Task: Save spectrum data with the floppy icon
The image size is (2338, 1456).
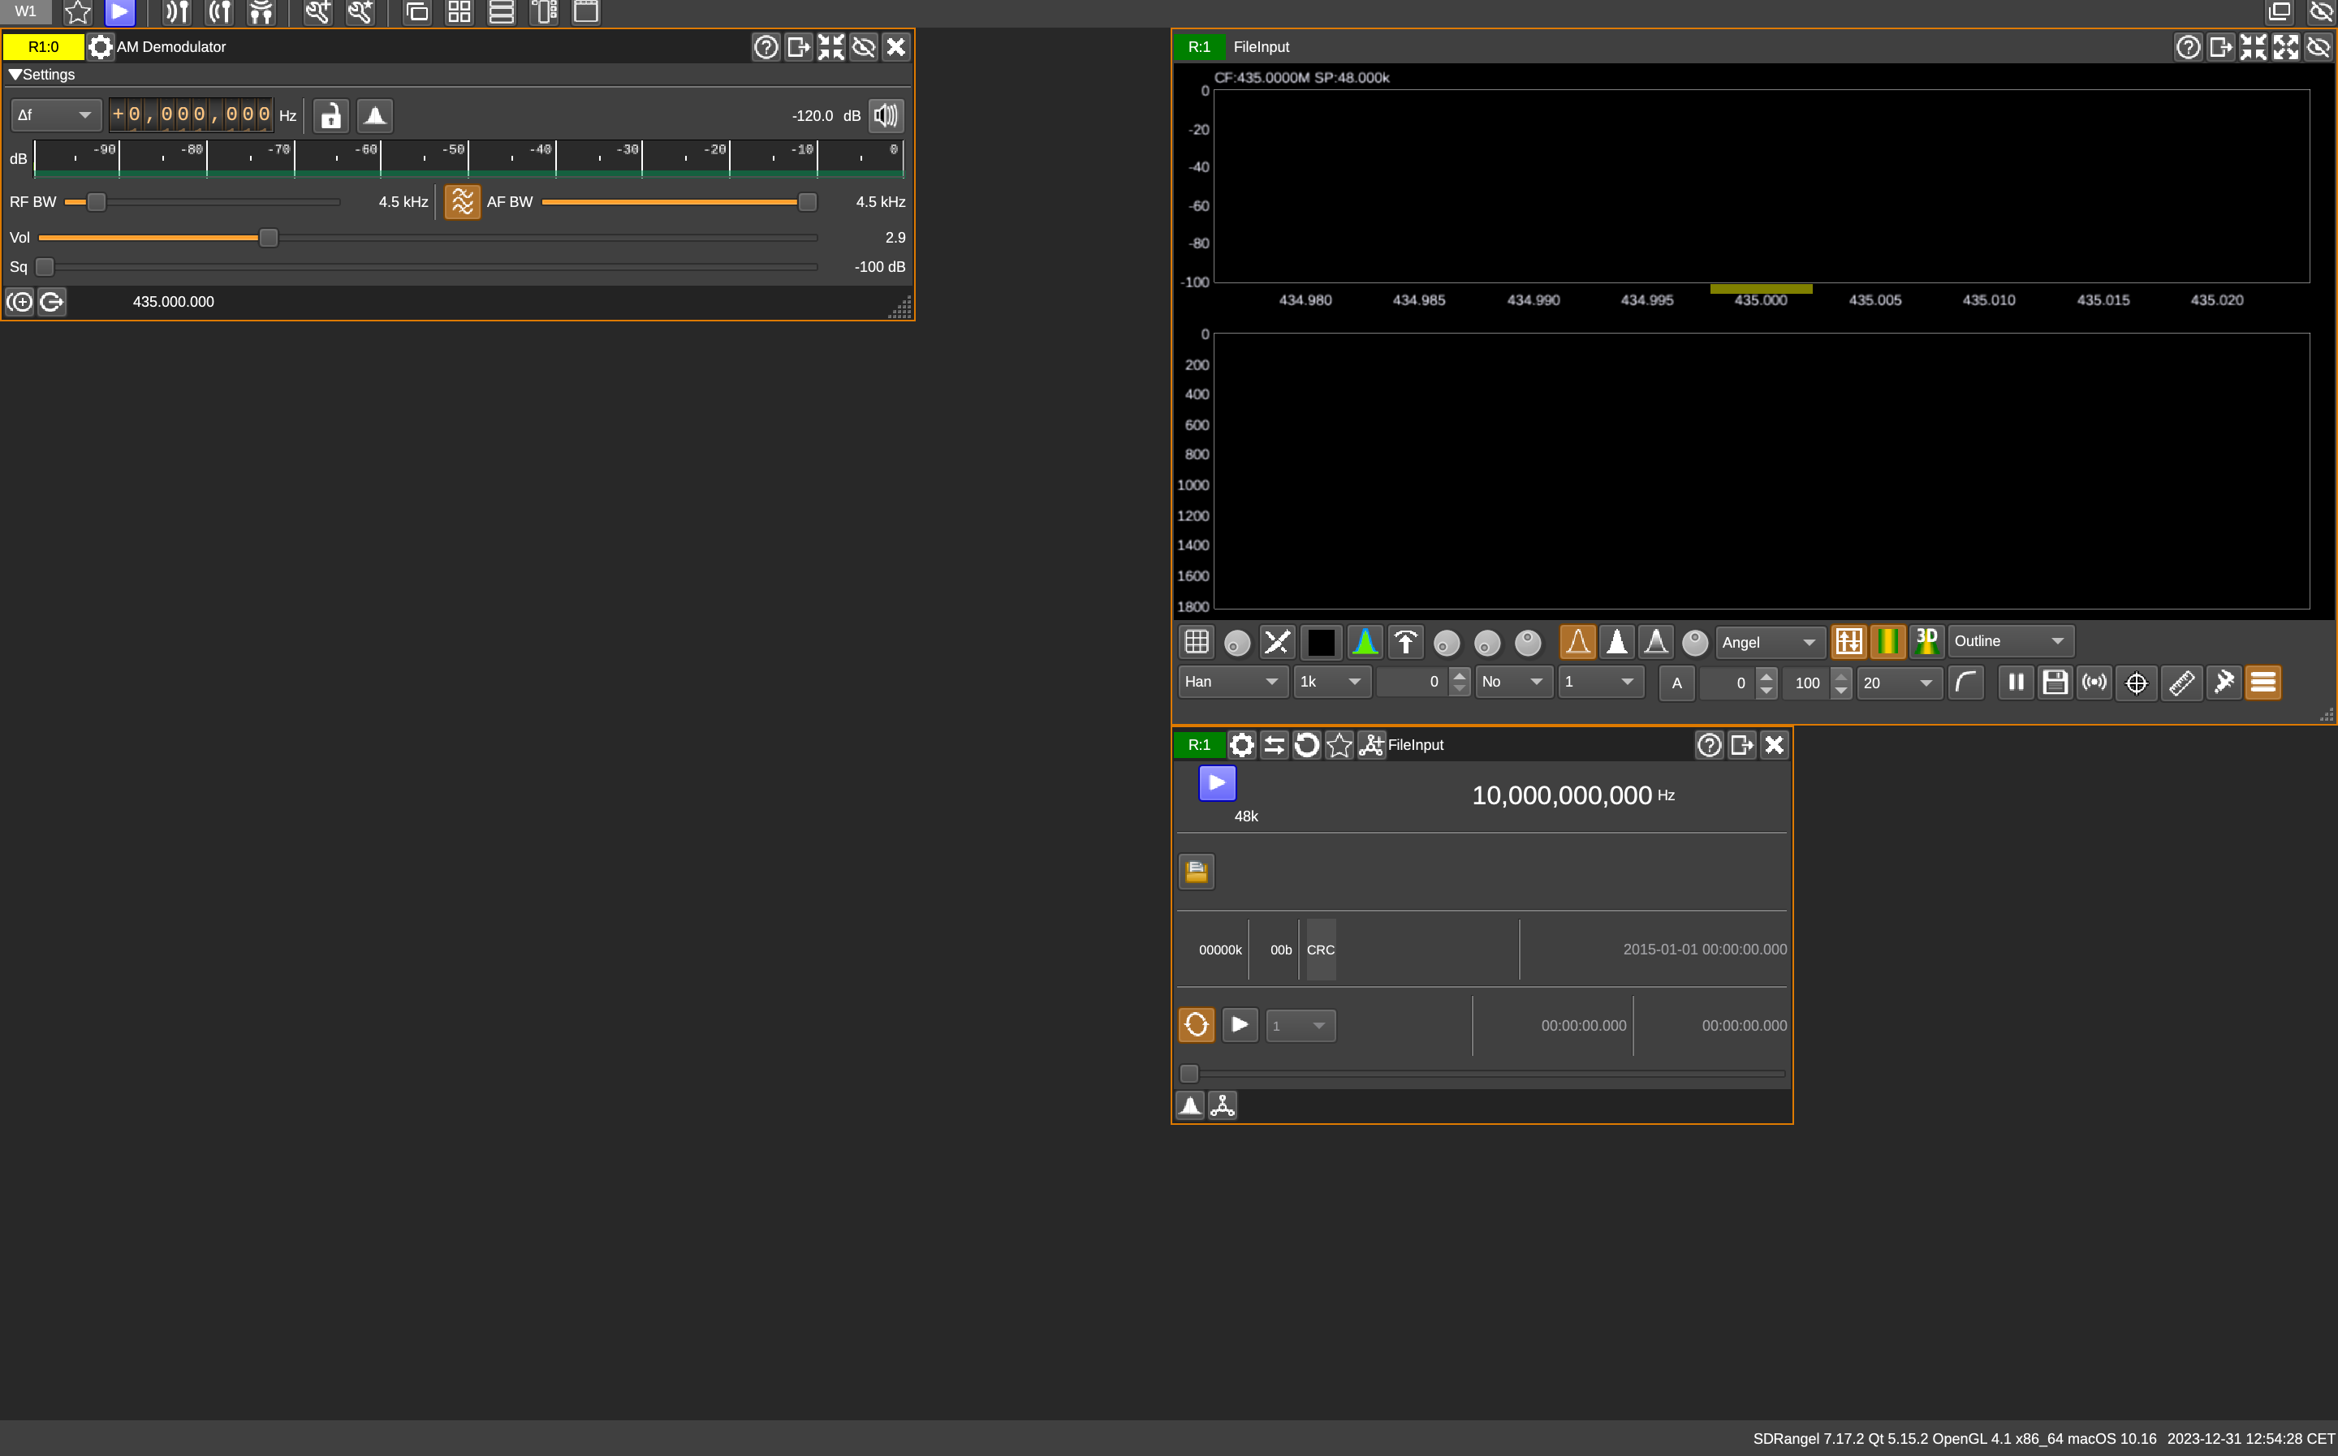Action: tap(2055, 683)
